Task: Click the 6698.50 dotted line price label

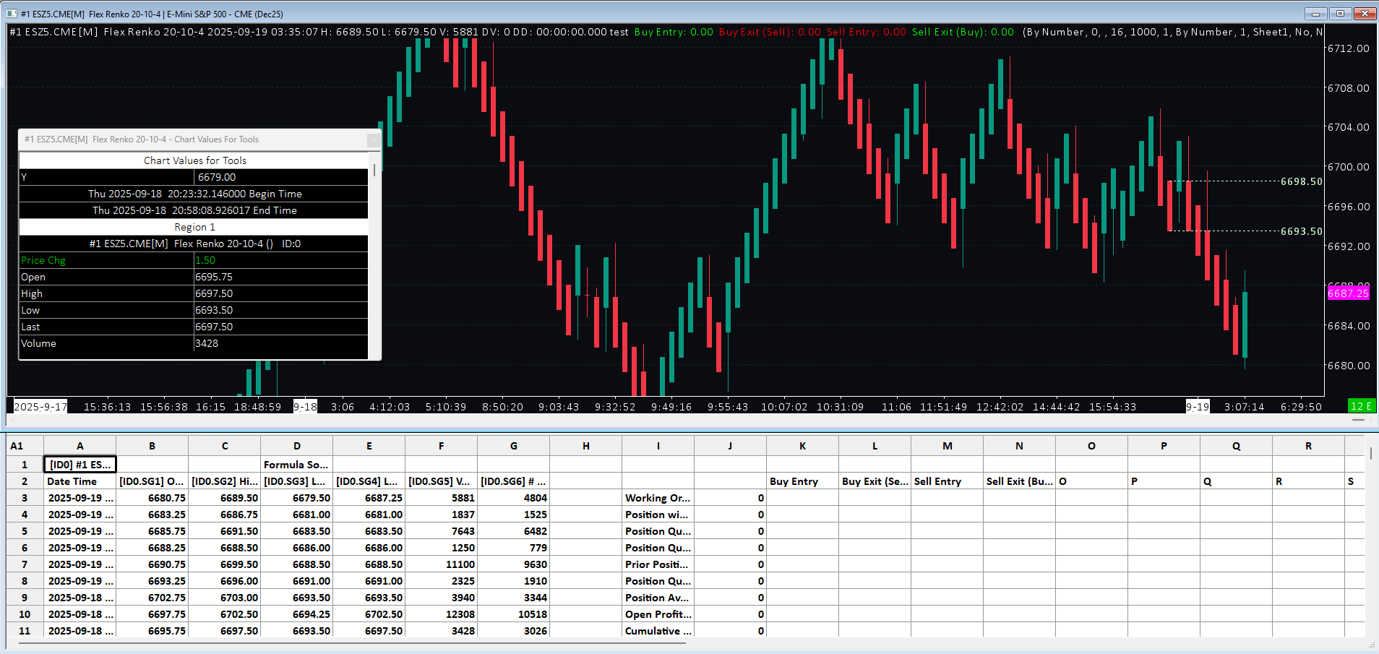Action: (1301, 181)
